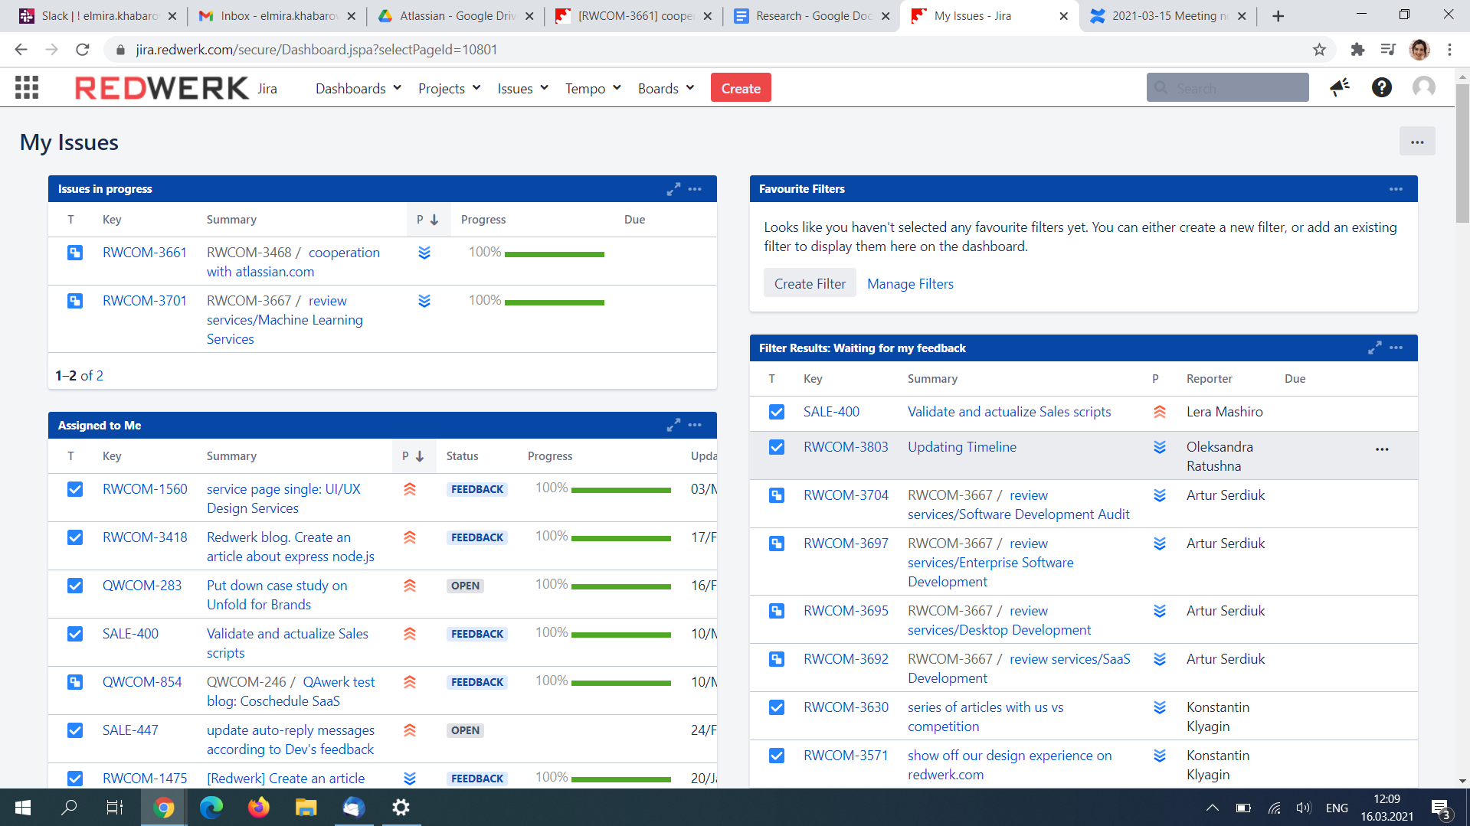Click the task type checkbox icon for RWCOM-1560
Viewport: 1470px width, 826px height.
pos(75,489)
